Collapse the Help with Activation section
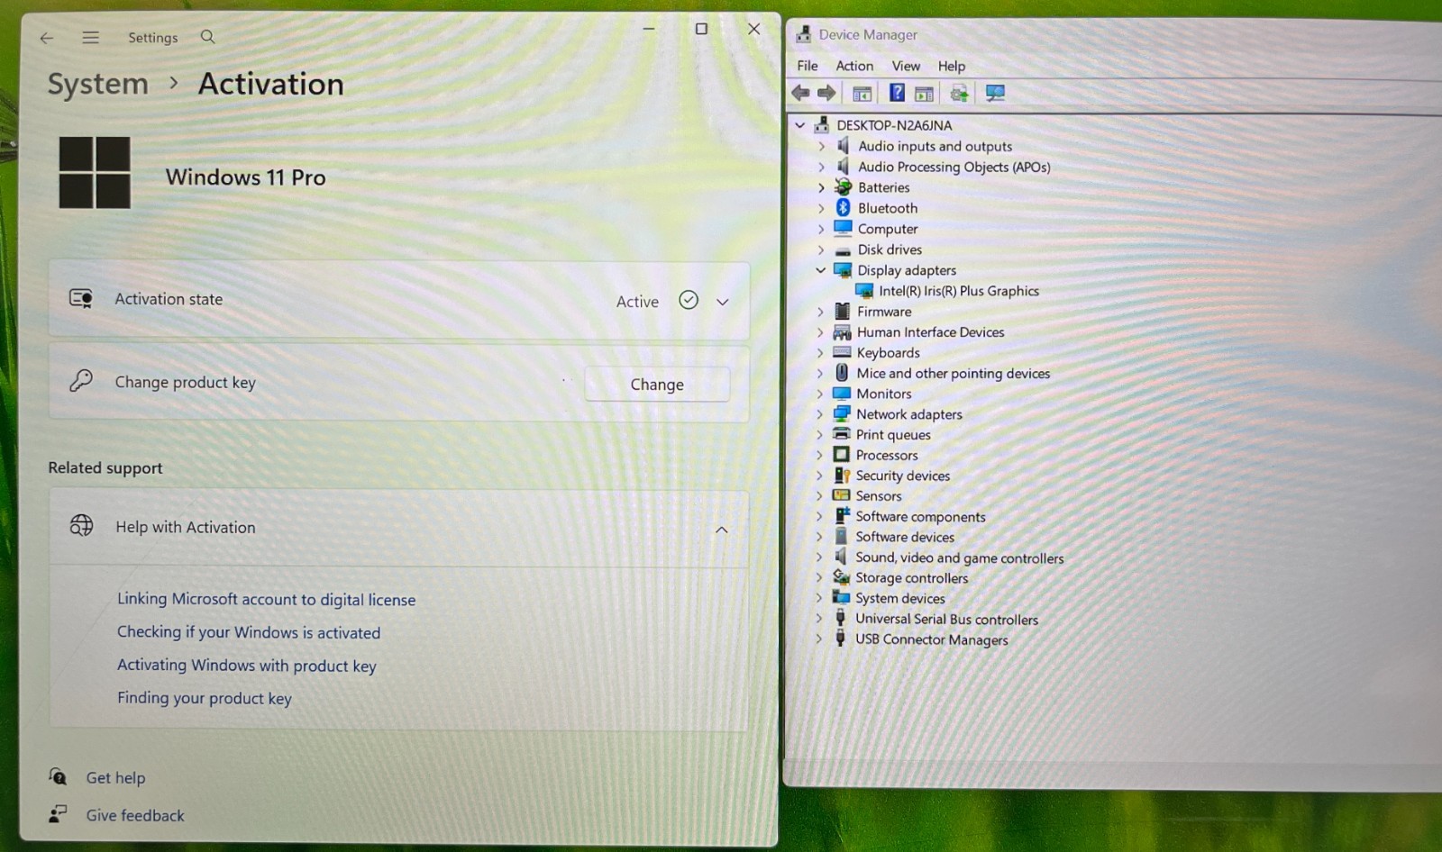The image size is (1442, 852). [x=722, y=530]
